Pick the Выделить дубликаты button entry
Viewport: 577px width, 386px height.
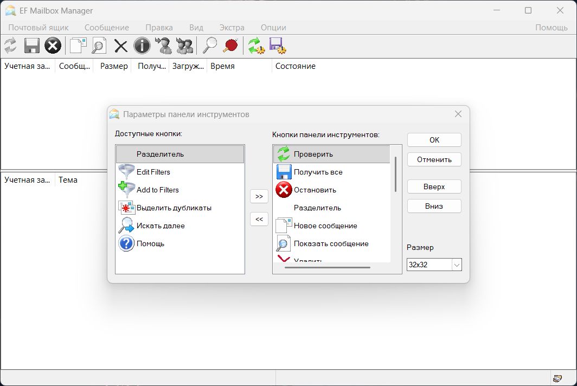click(174, 208)
